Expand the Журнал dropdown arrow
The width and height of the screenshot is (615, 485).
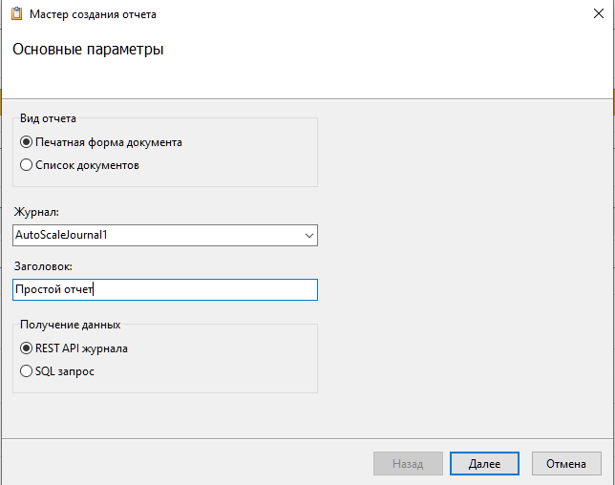click(x=307, y=234)
